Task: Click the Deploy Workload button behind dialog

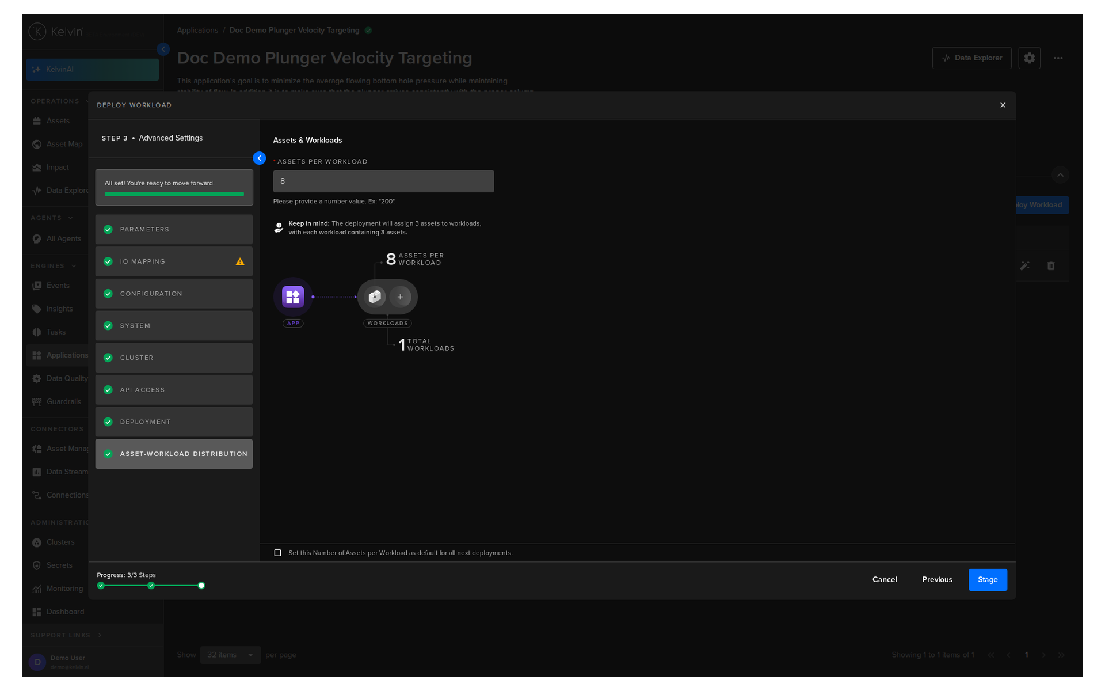Action: tap(1042, 205)
